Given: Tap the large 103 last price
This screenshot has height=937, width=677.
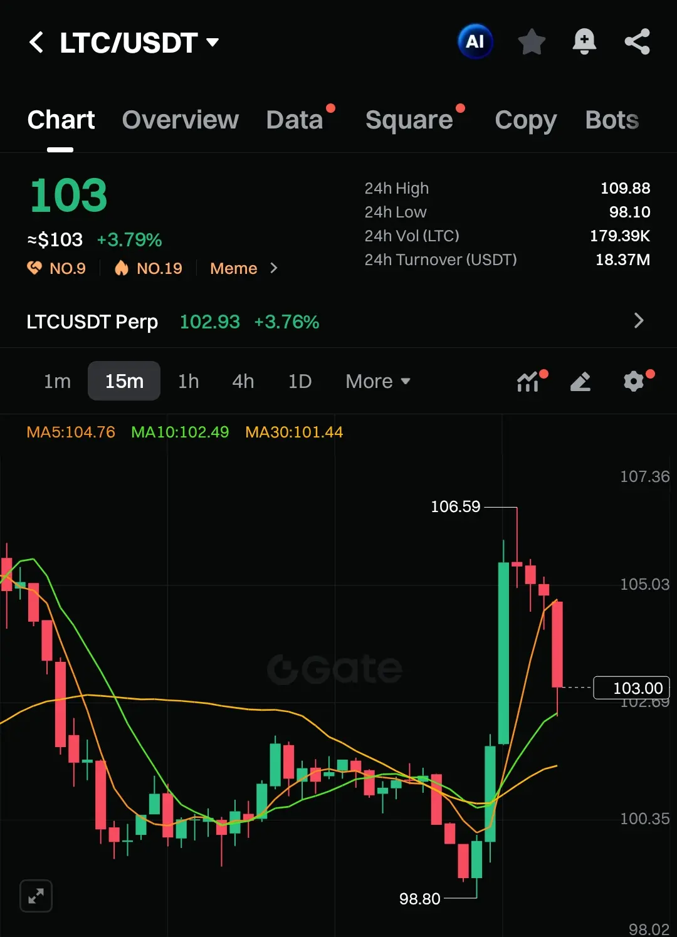Looking at the screenshot, I should [x=68, y=195].
